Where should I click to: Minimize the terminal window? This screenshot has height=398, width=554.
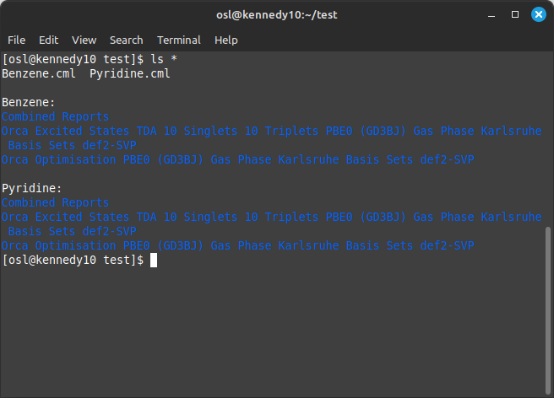pos(492,14)
